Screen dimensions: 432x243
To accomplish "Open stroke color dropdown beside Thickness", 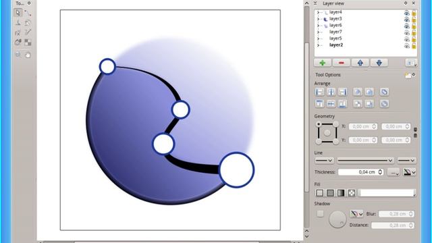I will [410, 172].
